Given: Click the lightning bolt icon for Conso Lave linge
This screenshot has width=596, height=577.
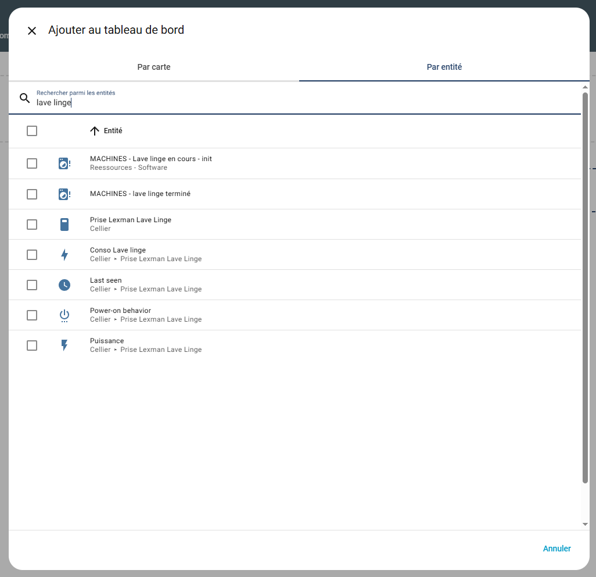Looking at the screenshot, I should [64, 255].
